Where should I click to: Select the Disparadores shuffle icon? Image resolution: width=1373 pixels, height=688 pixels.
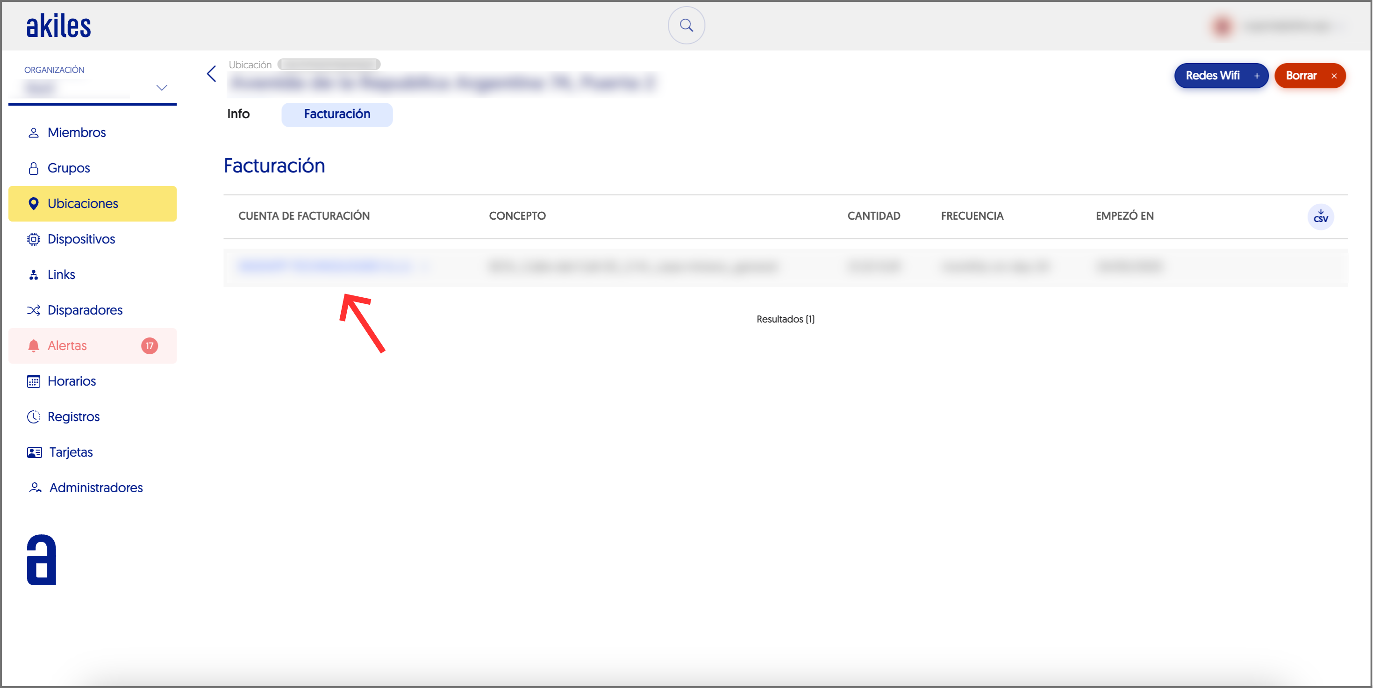click(33, 309)
